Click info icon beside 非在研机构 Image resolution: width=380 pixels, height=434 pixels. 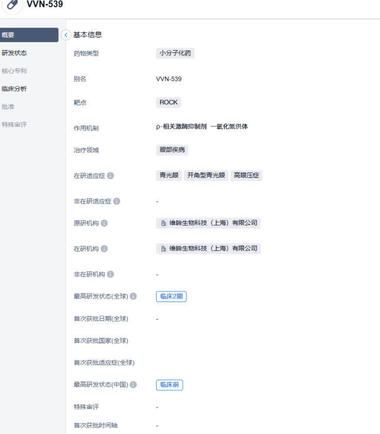(x=110, y=274)
